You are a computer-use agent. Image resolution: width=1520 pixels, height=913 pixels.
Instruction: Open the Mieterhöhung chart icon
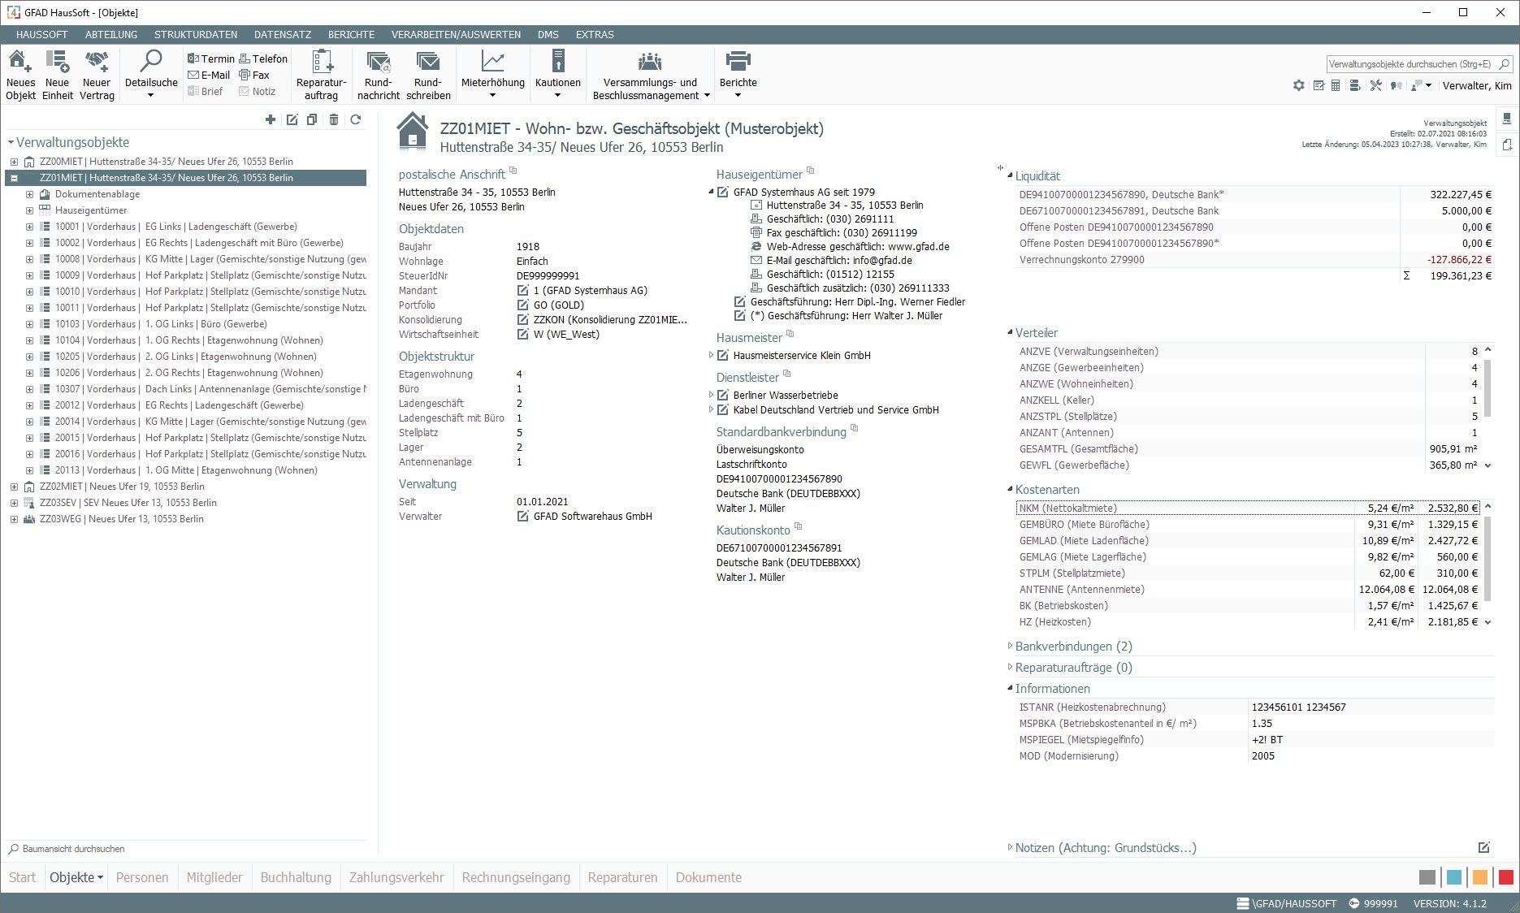[x=492, y=62]
